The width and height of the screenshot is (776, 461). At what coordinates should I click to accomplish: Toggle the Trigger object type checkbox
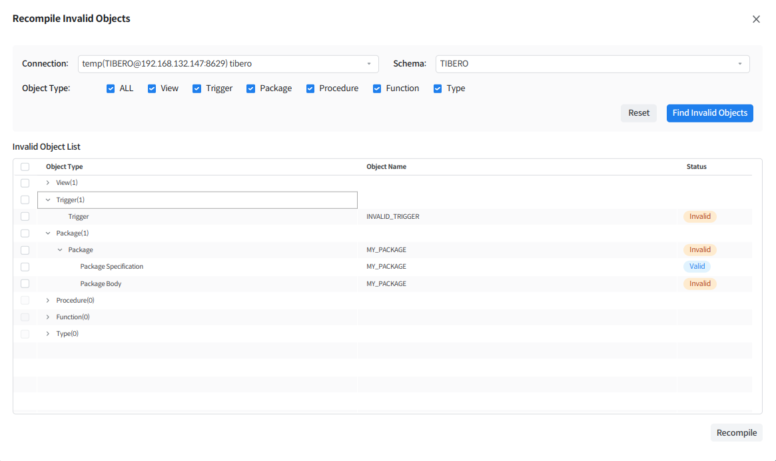point(197,88)
